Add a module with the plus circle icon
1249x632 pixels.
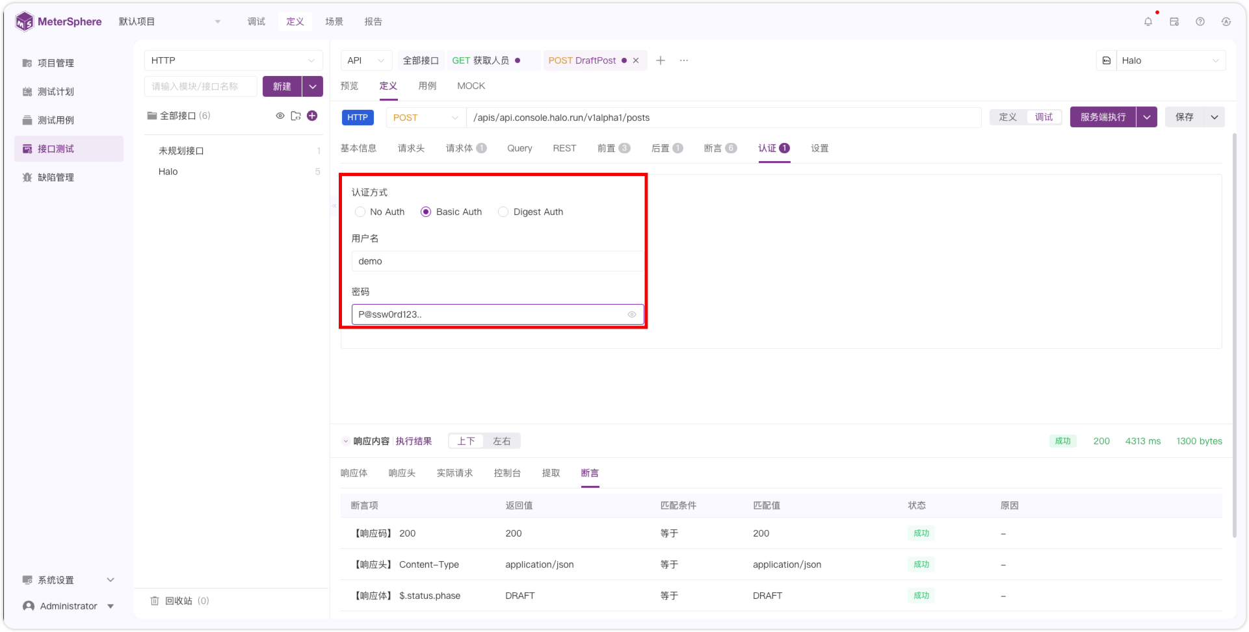(x=312, y=116)
